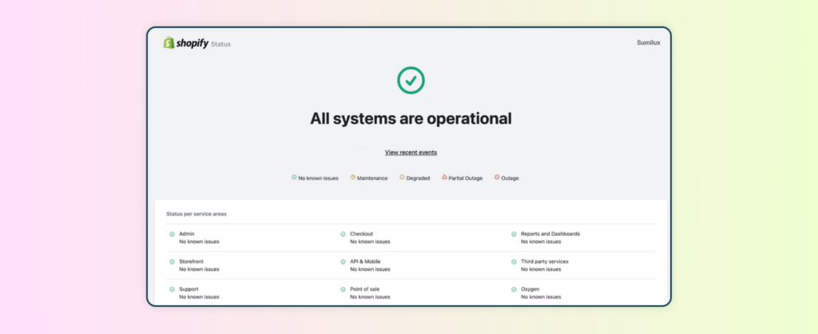818x334 pixels.
Task: Click the Point of sale status icon
Action: (x=343, y=289)
